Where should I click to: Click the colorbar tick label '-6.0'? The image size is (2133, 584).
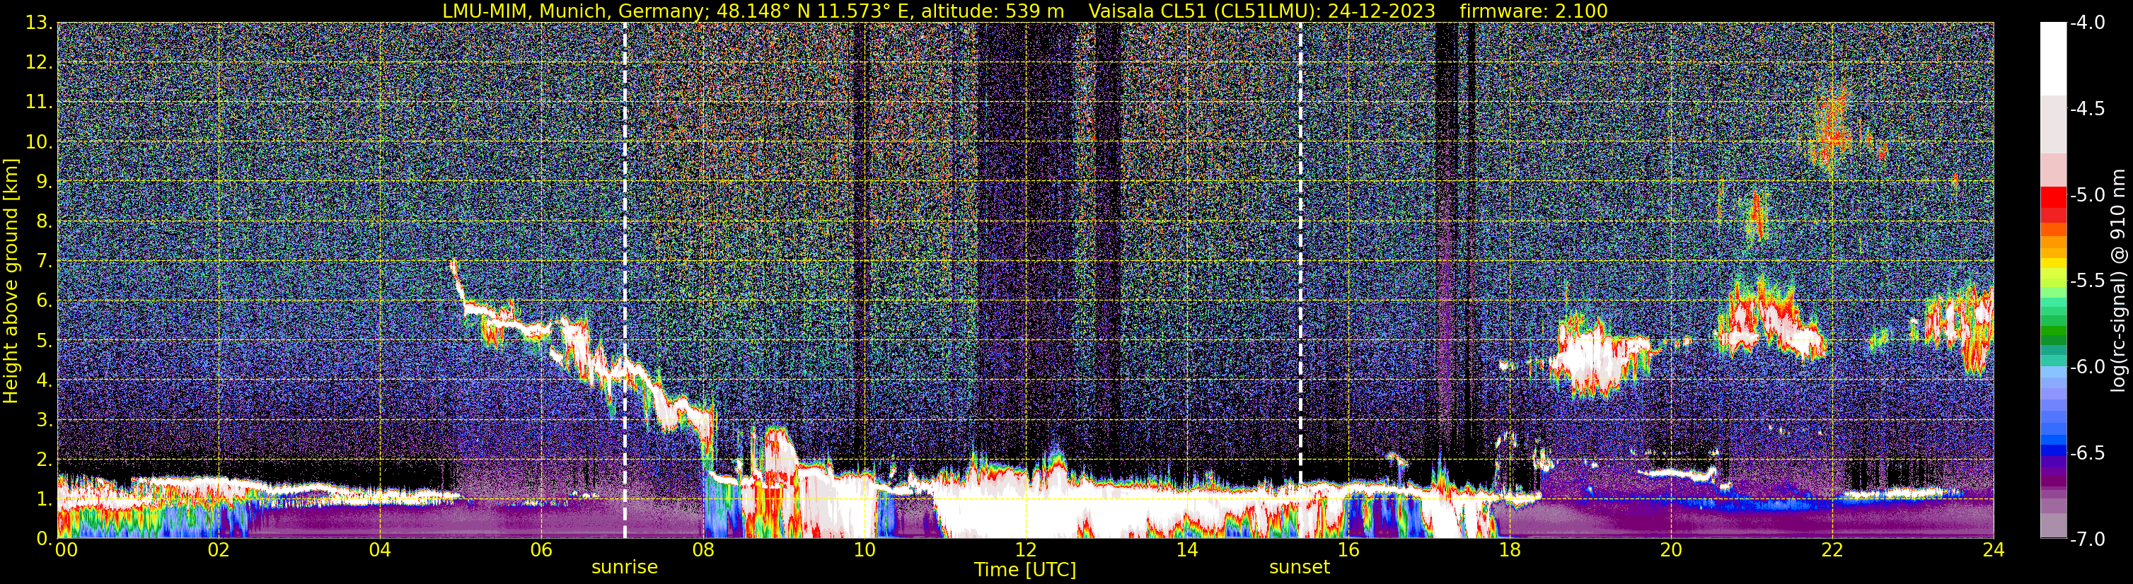(x=2086, y=367)
